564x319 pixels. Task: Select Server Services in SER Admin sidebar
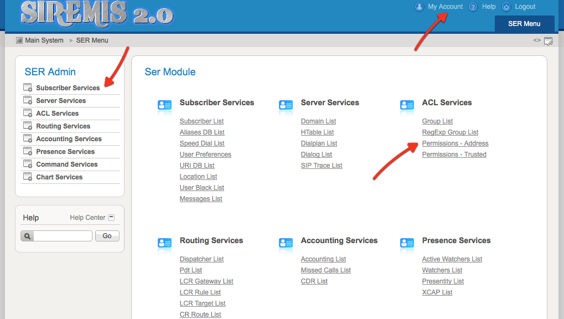pyautogui.click(x=61, y=101)
